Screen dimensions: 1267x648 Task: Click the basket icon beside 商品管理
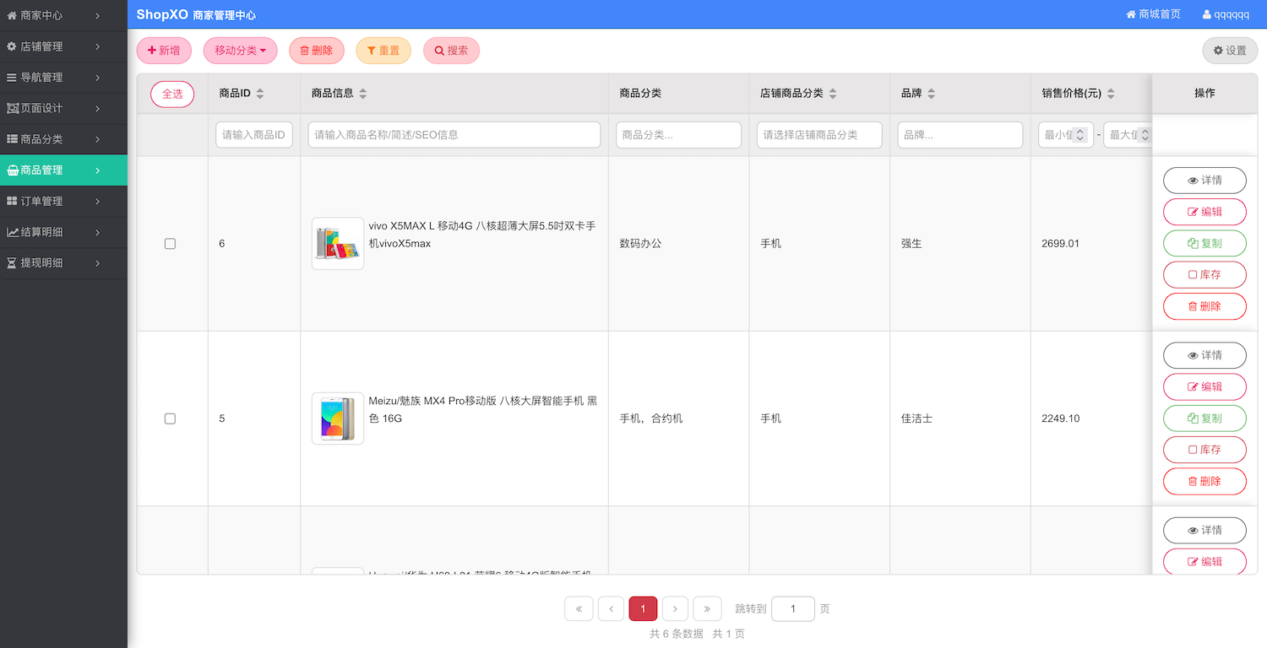click(x=13, y=170)
